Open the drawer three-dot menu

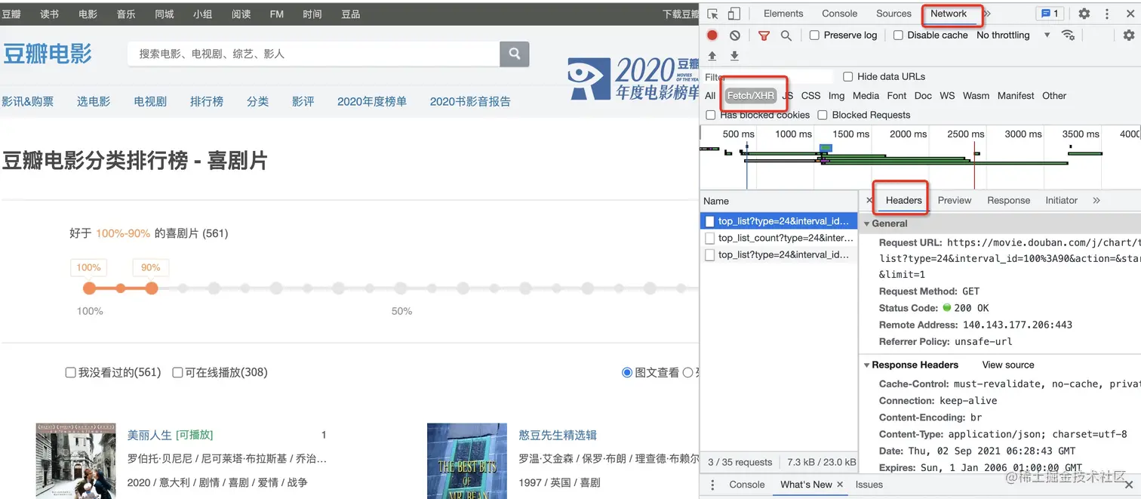(713, 485)
